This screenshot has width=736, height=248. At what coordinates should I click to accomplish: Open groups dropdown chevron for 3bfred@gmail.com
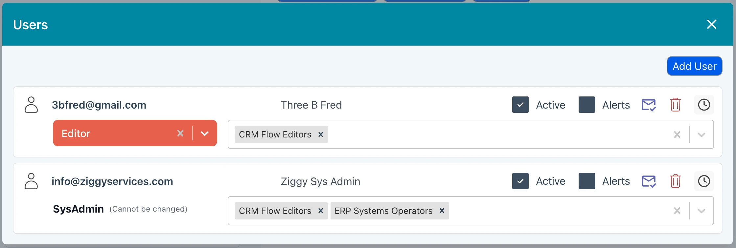(701, 134)
